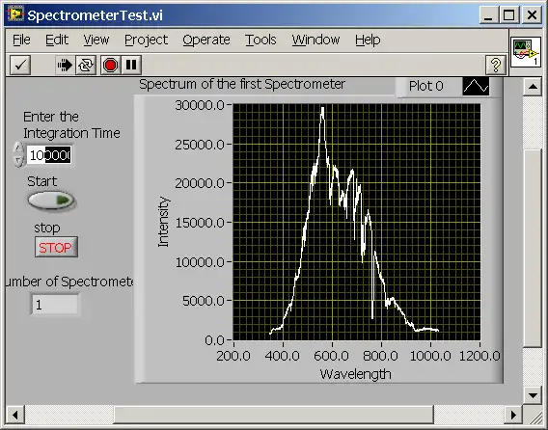
Task: Click the Wavelength axis label
Action: coord(355,374)
